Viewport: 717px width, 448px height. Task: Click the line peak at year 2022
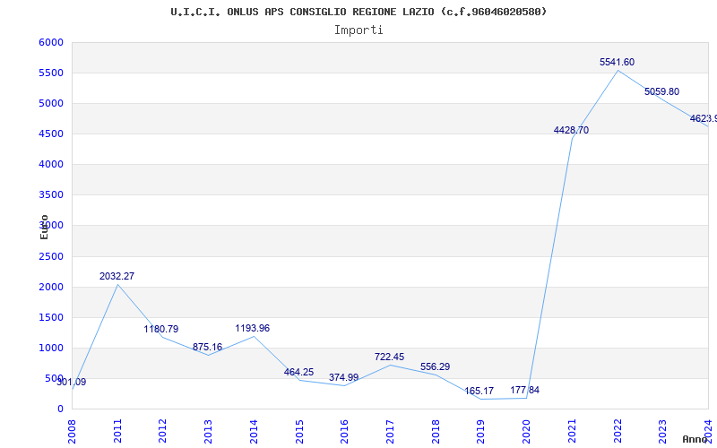[618, 71]
